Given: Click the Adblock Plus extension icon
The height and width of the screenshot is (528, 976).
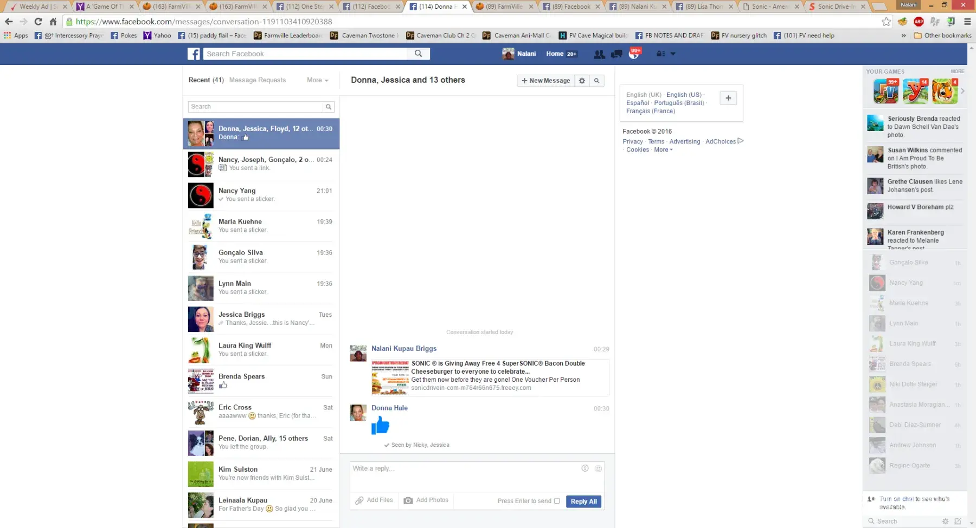Looking at the screenshot, I should pyautogui.click(x=919, y=22).
